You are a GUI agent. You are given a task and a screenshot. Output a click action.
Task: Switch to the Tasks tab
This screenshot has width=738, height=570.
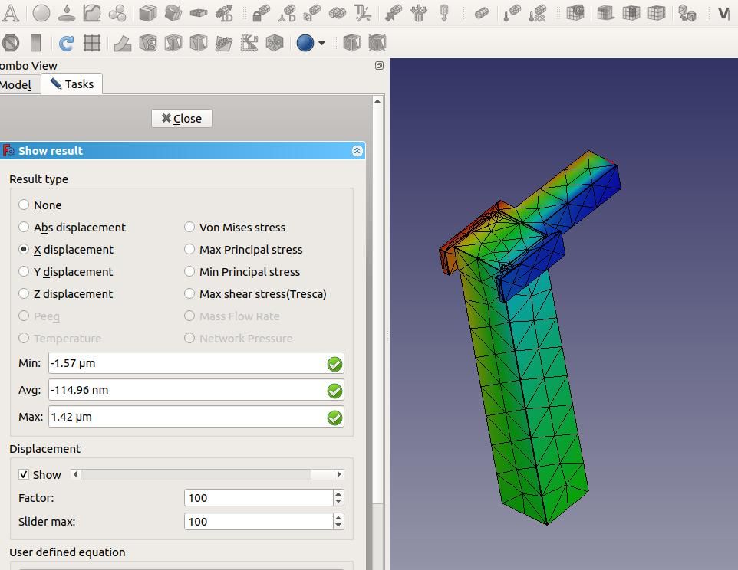tap(72, 84)
